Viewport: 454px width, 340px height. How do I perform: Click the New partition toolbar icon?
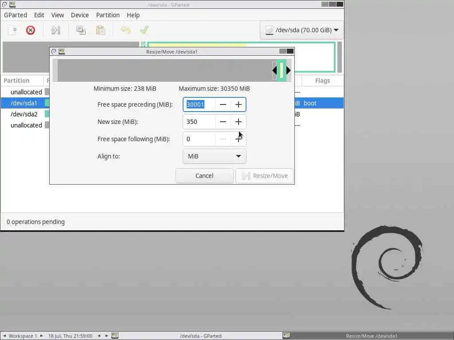(x=12, y=30)
